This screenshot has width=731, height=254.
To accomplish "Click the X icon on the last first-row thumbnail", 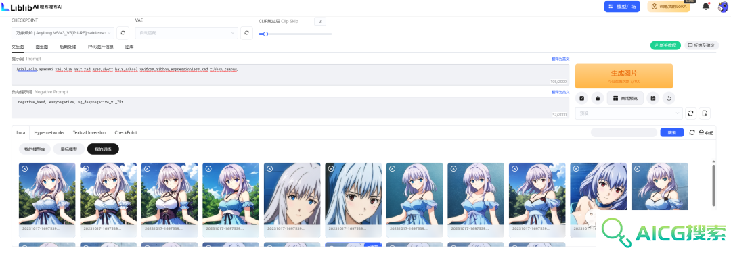I will 637,168.
